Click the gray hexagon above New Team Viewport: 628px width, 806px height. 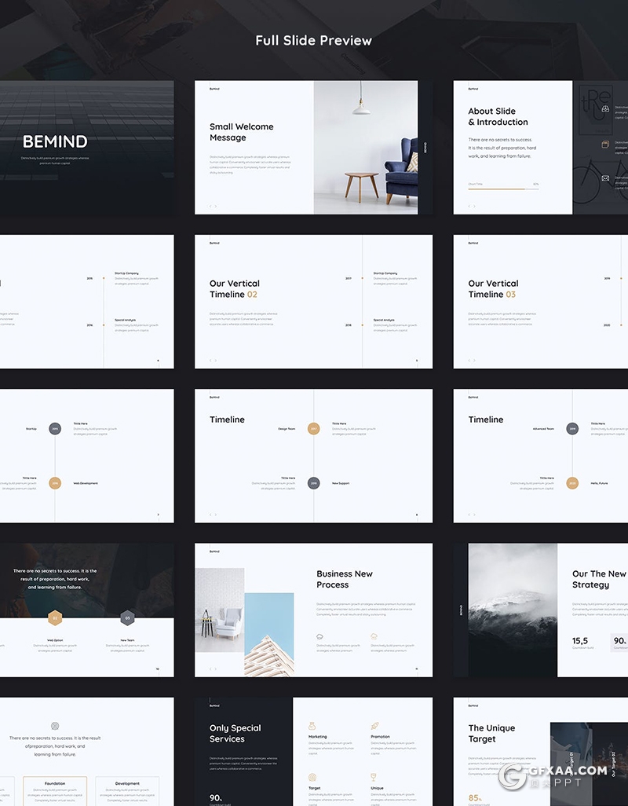[127, 618]
